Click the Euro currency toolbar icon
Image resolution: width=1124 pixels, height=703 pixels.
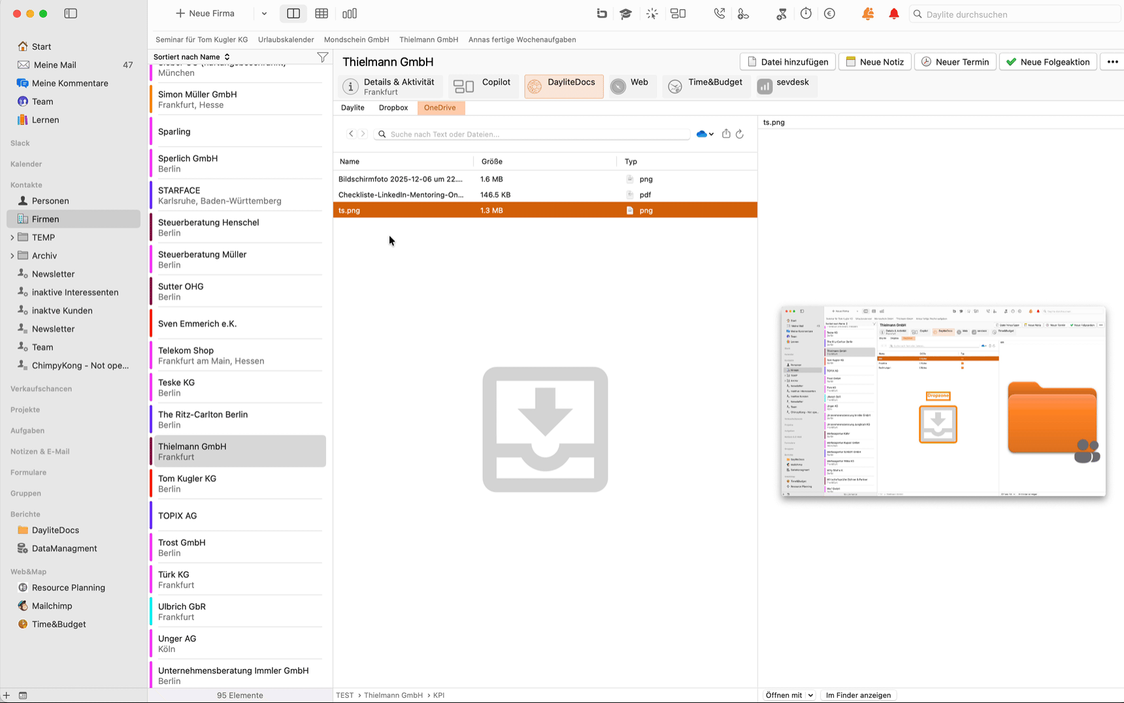pos(829,14)
